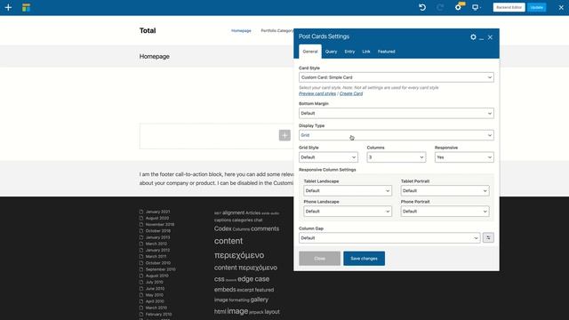The height and width of the screenshot is (320, 569).
Task: Click the categories tag
Action: point(243,220)
